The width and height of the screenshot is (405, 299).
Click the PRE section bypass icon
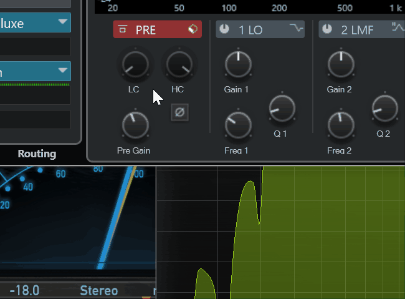[x=123, y=29]
